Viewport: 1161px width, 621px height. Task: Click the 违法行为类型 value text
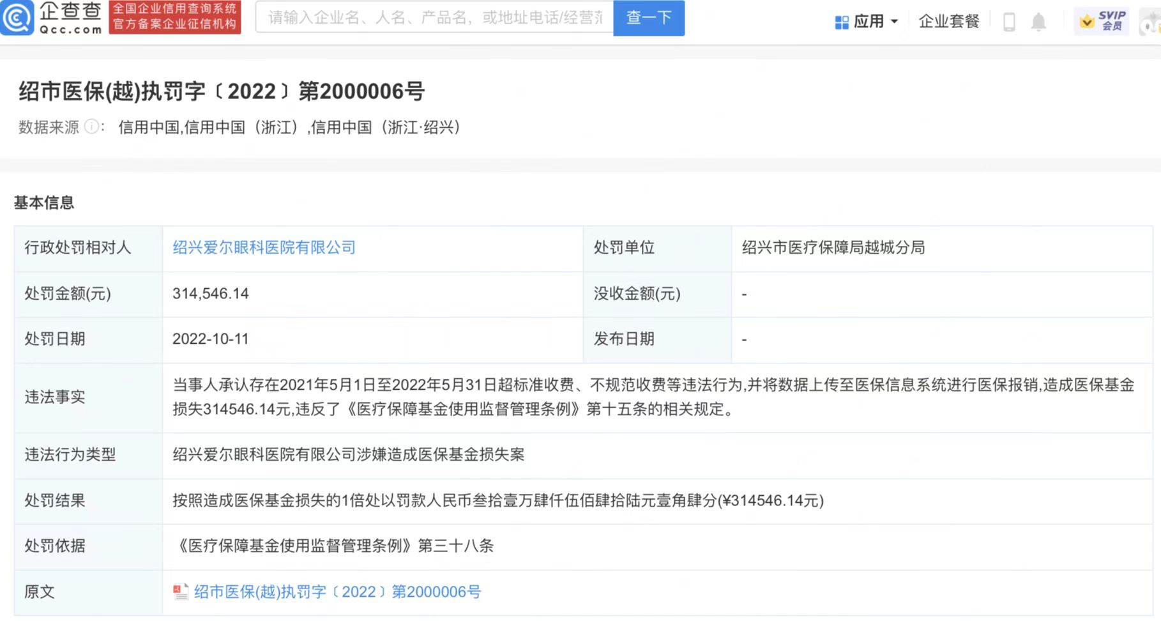(x=349, y=455)
